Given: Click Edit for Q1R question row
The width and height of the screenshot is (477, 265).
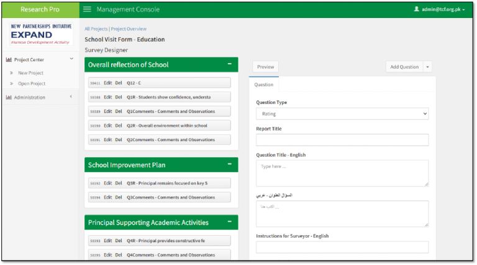Looking at the screenshot, I should [107, 97].
